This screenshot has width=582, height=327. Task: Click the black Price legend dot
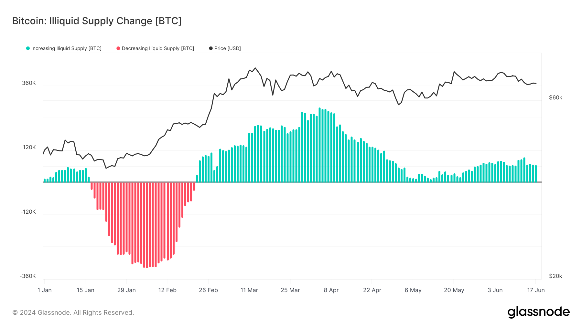coord(211,48)
